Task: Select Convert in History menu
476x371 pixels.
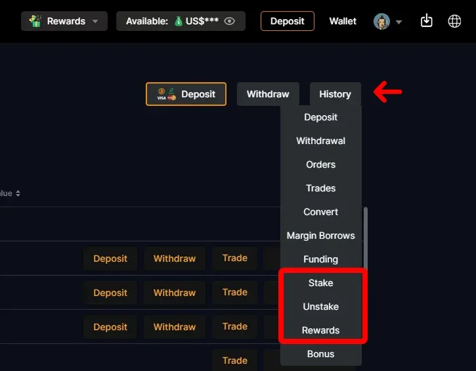Action: pyautogui.click(x=320, y=212)
